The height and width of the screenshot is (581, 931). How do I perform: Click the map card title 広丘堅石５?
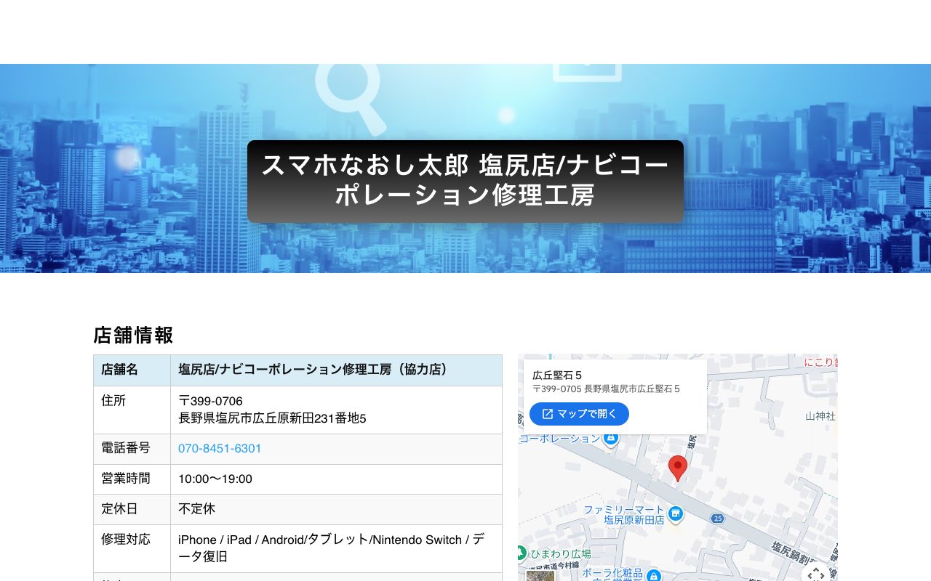point(557,375)
